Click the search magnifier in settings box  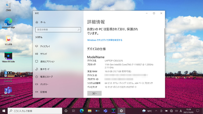[79, 30]
